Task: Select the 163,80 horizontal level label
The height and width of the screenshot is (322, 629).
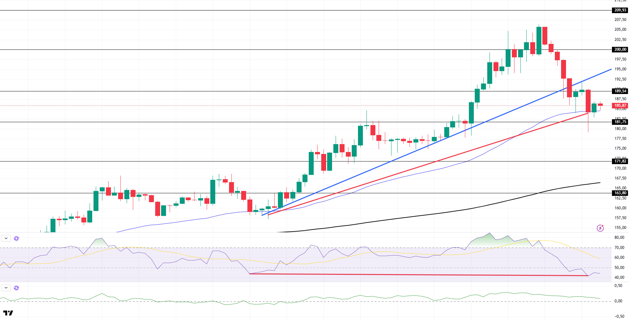Action: click(620, 193)
